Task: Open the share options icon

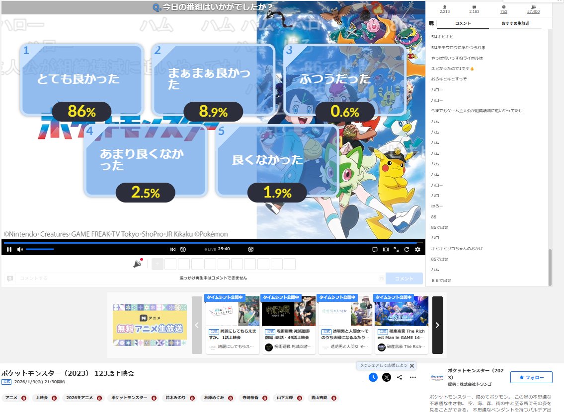Action: tap(399, 377)
